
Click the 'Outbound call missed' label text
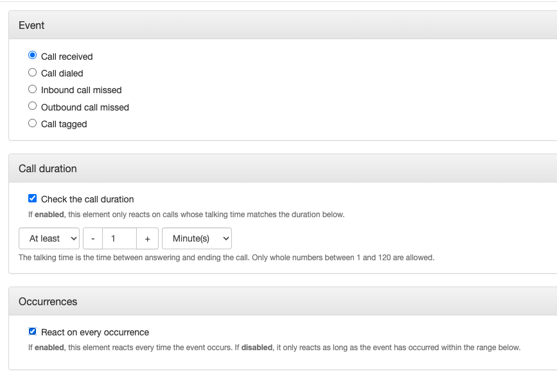85,107
